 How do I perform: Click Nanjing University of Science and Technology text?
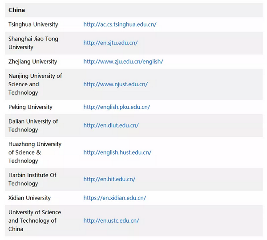pos(35,84)
